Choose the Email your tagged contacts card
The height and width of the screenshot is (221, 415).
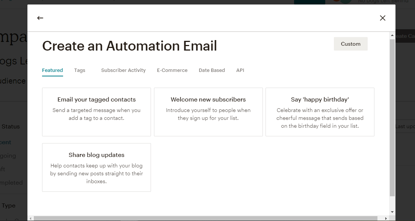click(x=97, y=112)
